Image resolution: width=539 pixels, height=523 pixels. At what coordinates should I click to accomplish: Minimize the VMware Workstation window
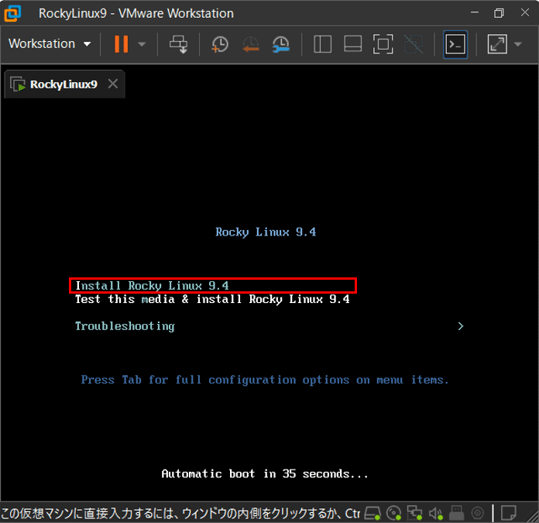475,12
